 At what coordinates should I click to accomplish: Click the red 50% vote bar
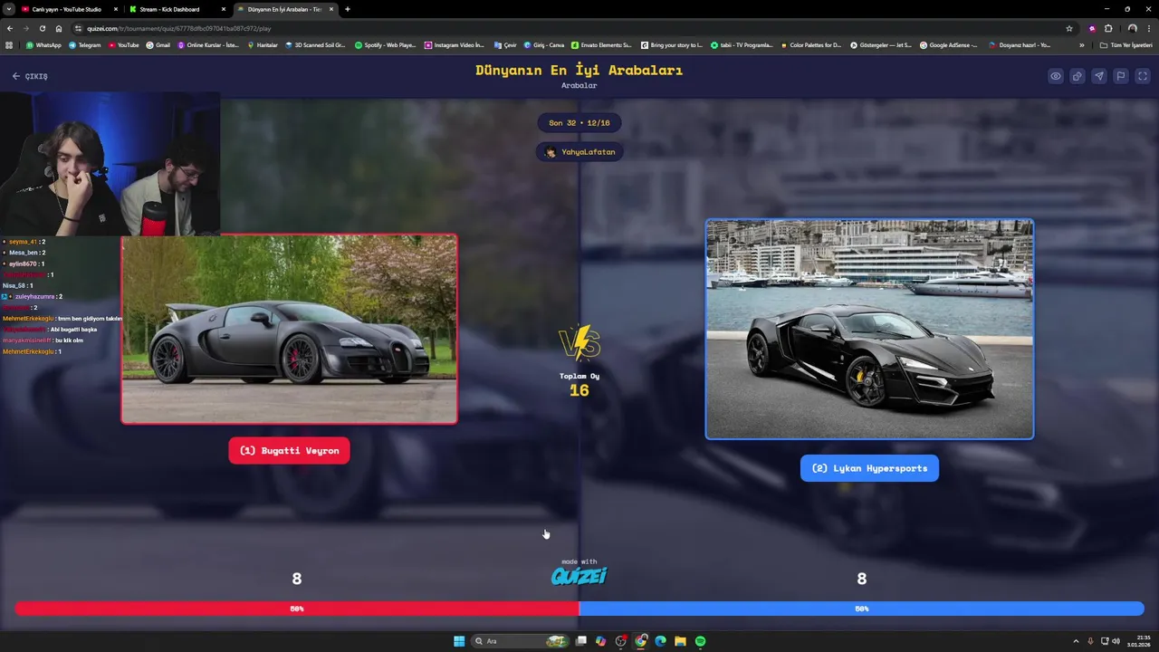coord(297,609)
